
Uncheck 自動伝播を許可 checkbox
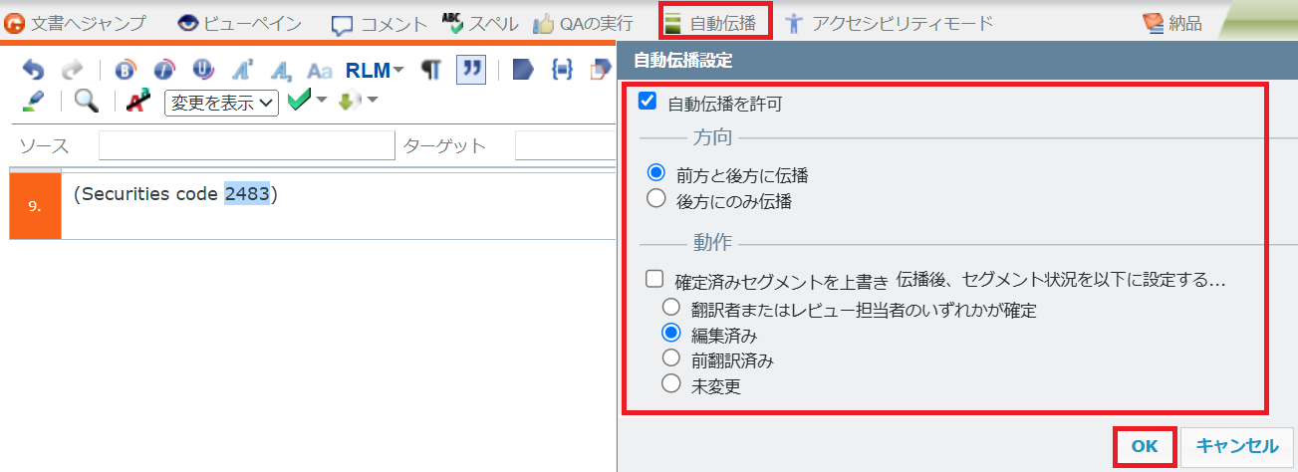tap(648, 102)
